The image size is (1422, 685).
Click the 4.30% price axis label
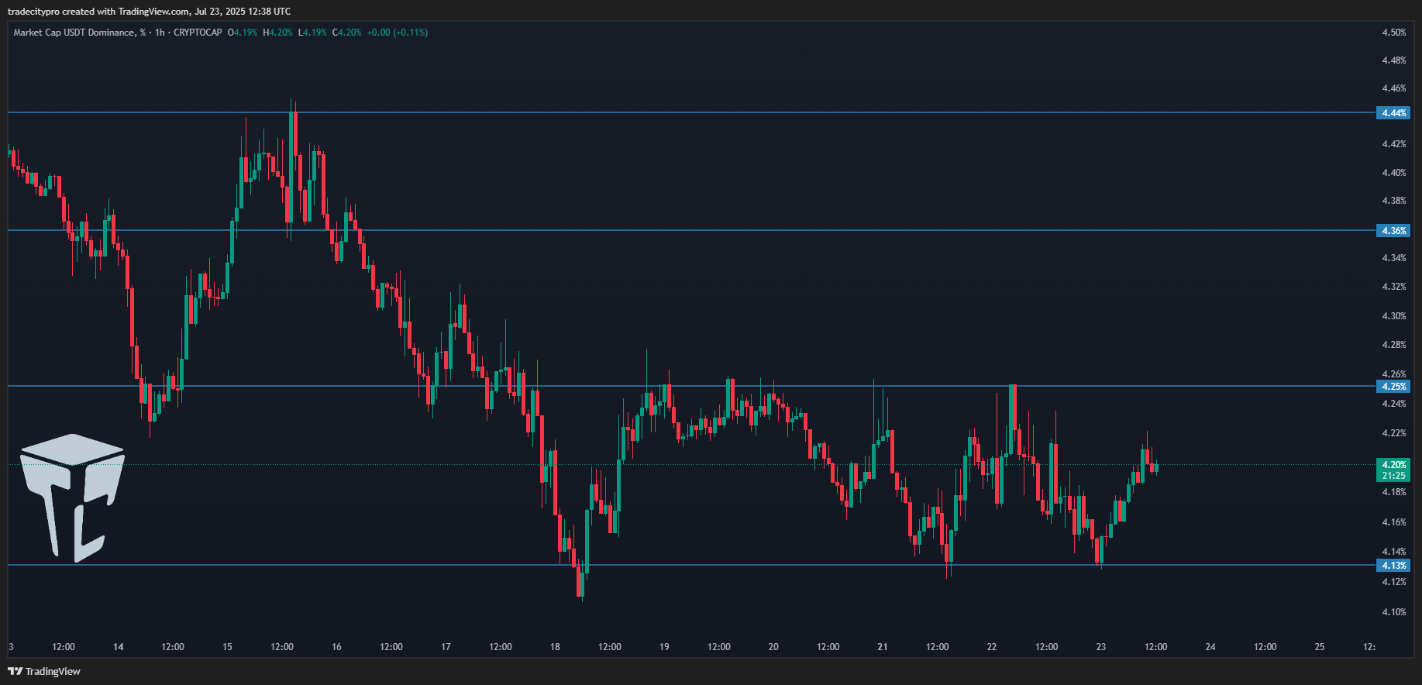pos(1394,316)
